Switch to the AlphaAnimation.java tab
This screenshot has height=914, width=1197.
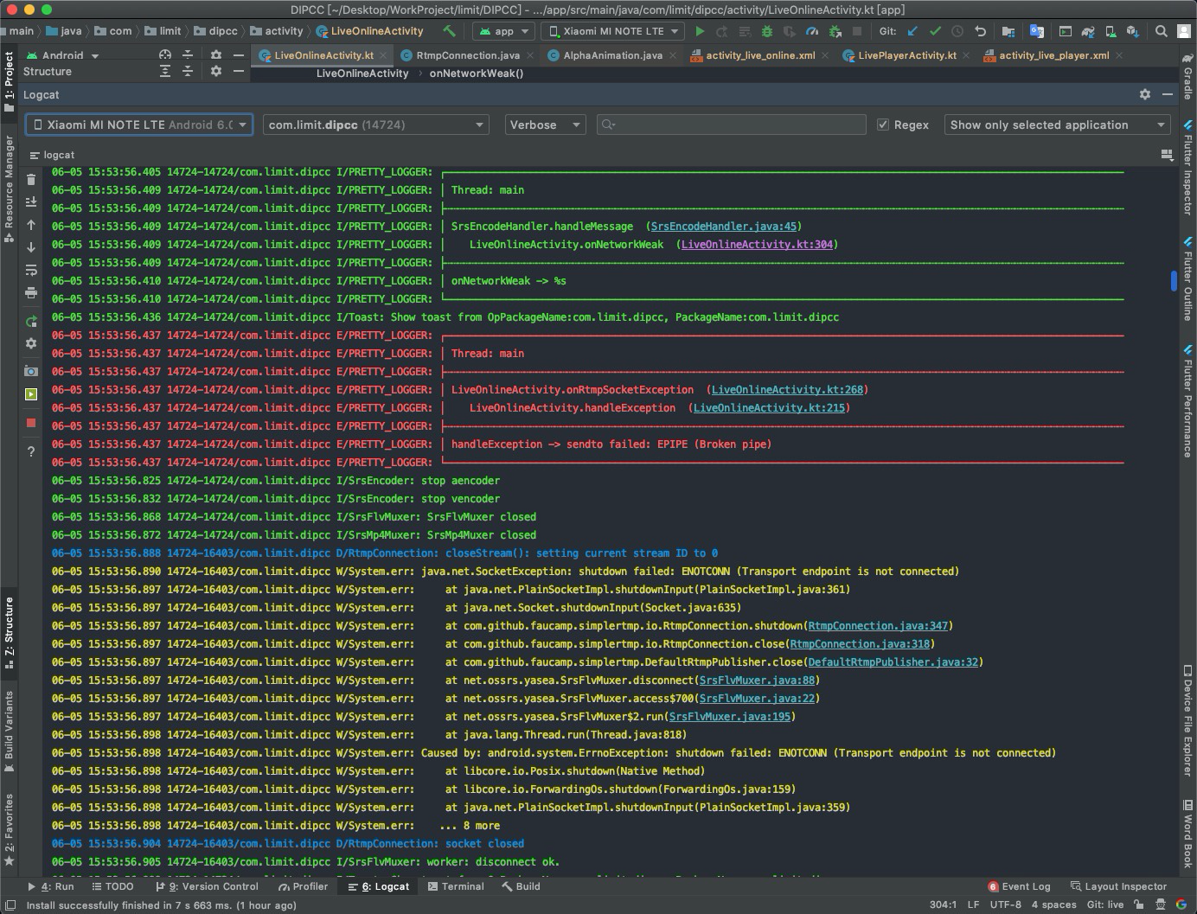pyautogui.click(x=612, y=55)
